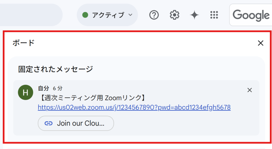Screen dimensions: 272x149
Task: Open the Join our Clou... link chip
Action: point(76,123)
